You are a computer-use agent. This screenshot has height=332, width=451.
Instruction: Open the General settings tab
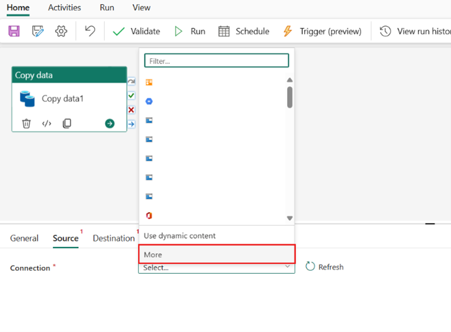(24, 238)
